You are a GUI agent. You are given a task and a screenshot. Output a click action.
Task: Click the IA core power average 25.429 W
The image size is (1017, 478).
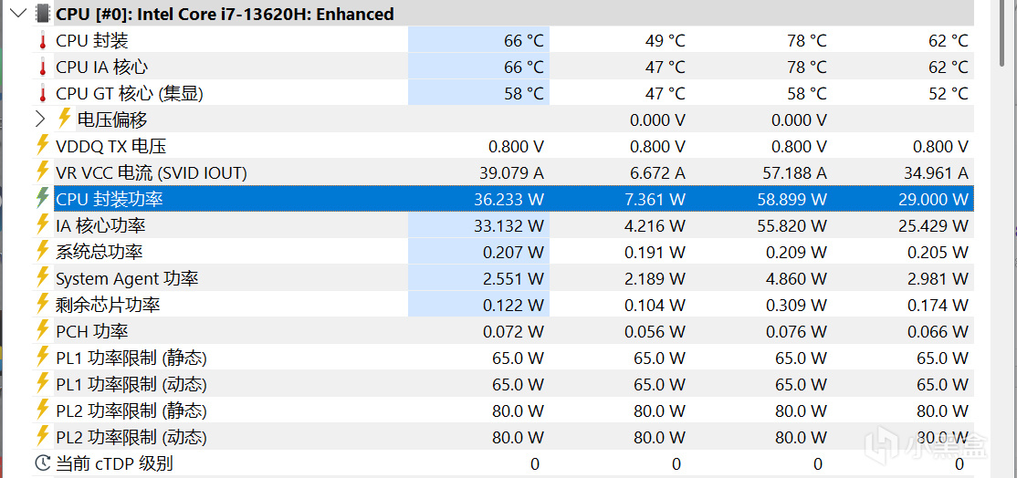coord(934,225)
